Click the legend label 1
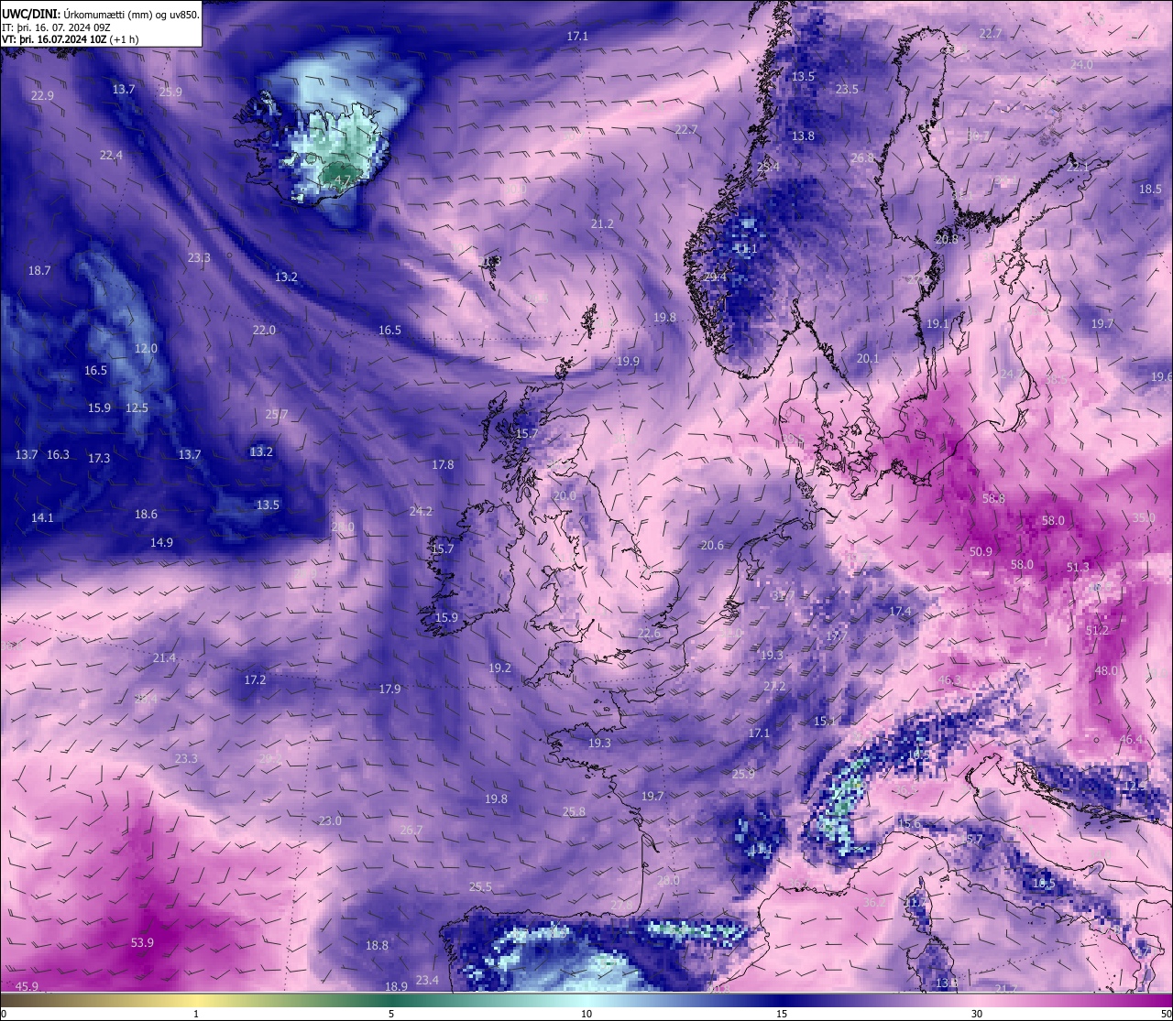 point(196,1014)
